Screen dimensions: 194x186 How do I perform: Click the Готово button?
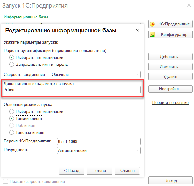[x=100, y=171]
